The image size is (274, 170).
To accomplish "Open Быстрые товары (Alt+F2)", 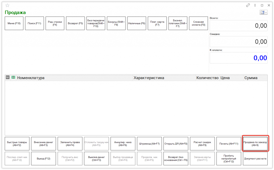I will click(17, 144).
